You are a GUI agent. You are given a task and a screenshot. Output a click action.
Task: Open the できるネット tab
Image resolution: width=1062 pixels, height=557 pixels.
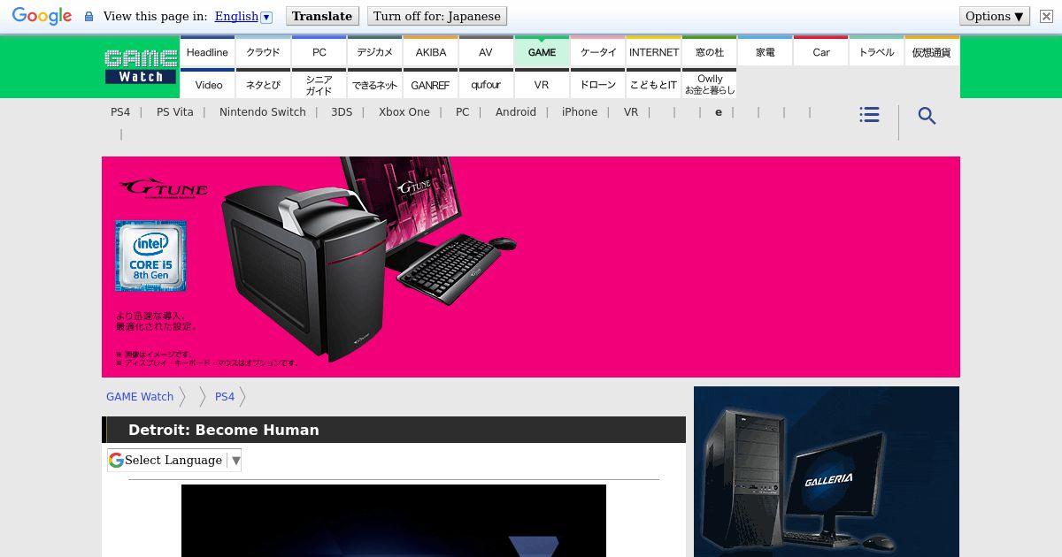pos(374,84)
